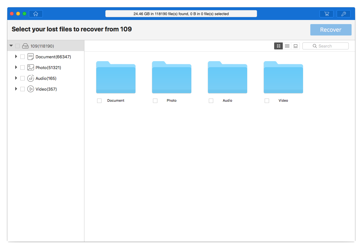
Task: Check the Audio(165) sidebar checkbox
Action: tap(23, 78)
